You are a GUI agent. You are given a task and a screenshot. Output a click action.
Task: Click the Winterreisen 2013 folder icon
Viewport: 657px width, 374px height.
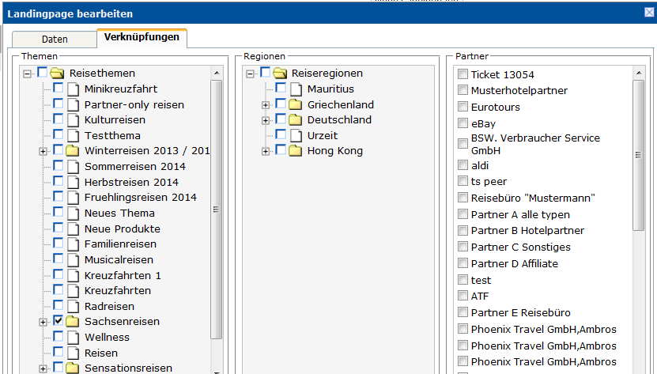point(73,151)
